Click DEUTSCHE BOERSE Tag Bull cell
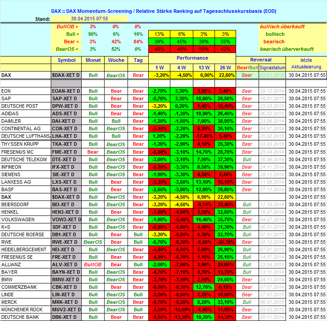327x321 pixels. 138,234
